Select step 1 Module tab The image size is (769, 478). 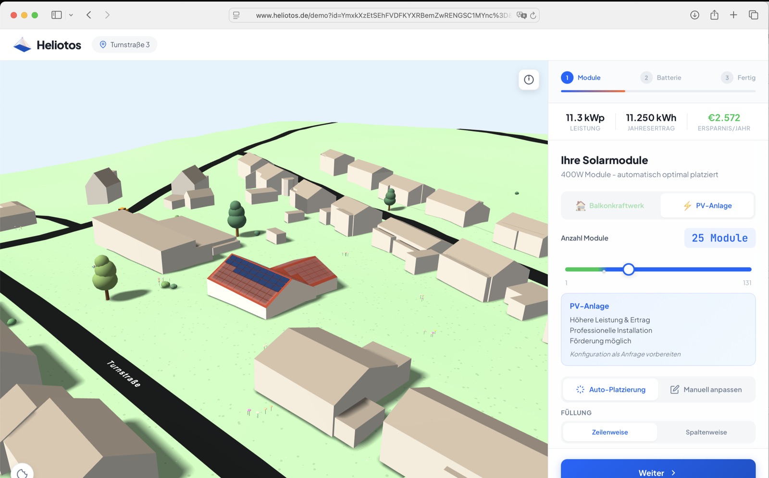click(x=581, y=78)
